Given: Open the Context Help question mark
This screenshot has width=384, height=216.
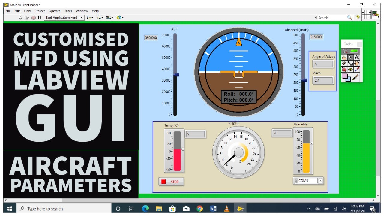Looking at the screenshot, I should (x=358, y=18).
